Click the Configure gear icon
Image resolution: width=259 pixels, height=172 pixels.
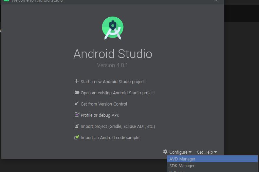click(x=165, y=152)
